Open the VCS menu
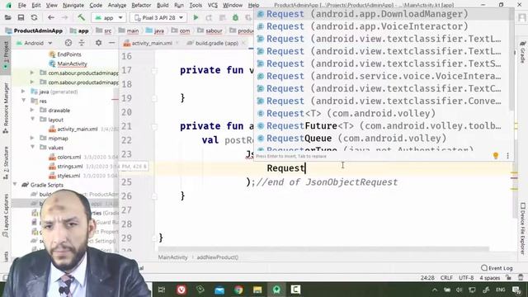The image size is (528, 297). coord(213,6)
